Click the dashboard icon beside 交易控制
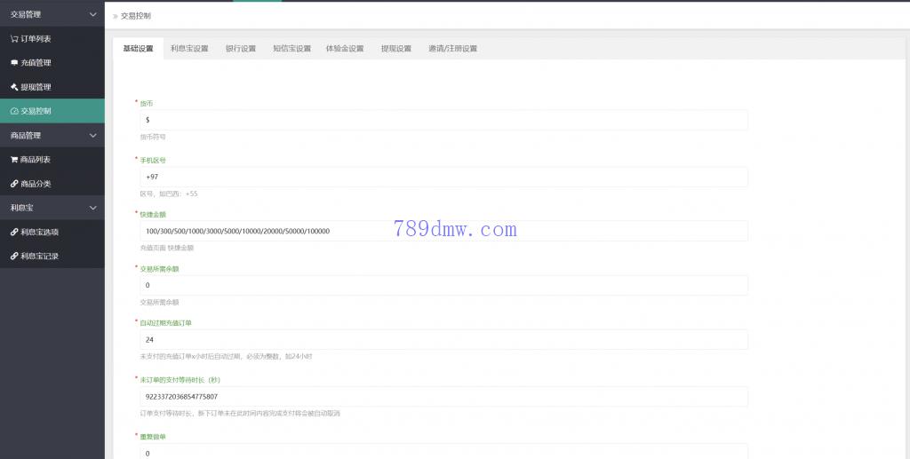 tap(13, 111)
